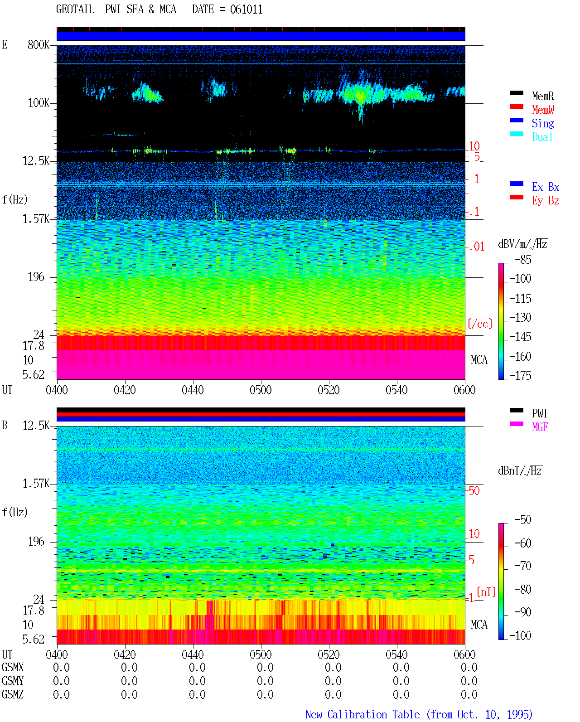The image size is (580, 722).
Task: Click the '-90' color scale value
Action: (x=523, y=612)
